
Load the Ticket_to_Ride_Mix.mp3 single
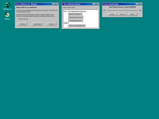77,26
